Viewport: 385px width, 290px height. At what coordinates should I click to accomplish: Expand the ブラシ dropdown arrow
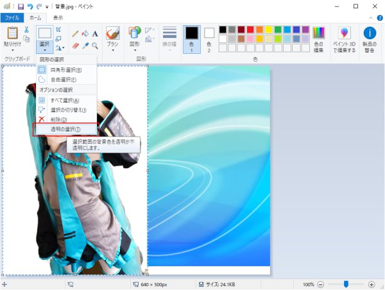113,50
